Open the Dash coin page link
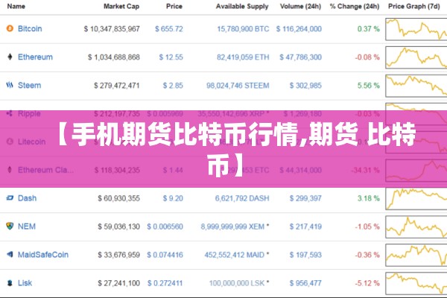 (27, 198)
